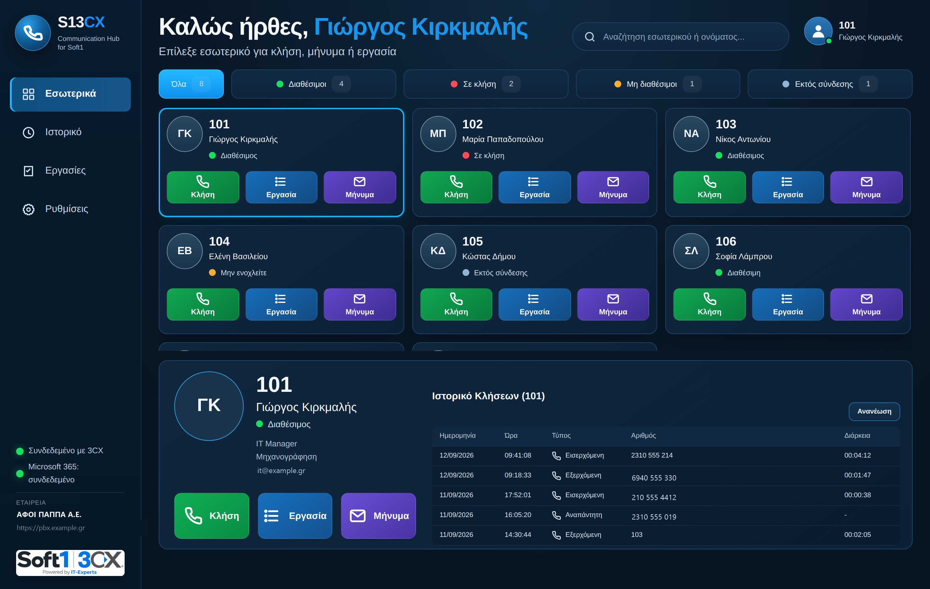Select missed call row 2310 555 019

pyautogui.click(x=666, y=515)
